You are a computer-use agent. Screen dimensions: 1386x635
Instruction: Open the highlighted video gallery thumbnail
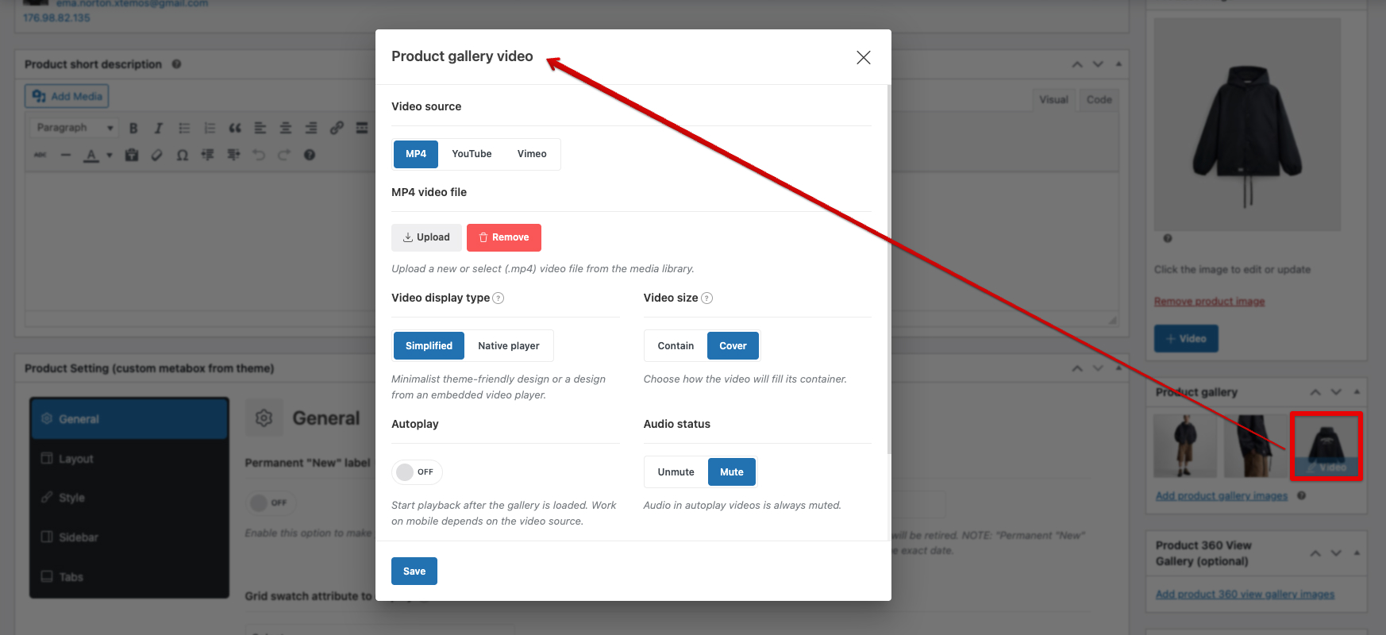[x=1326, y=446]
